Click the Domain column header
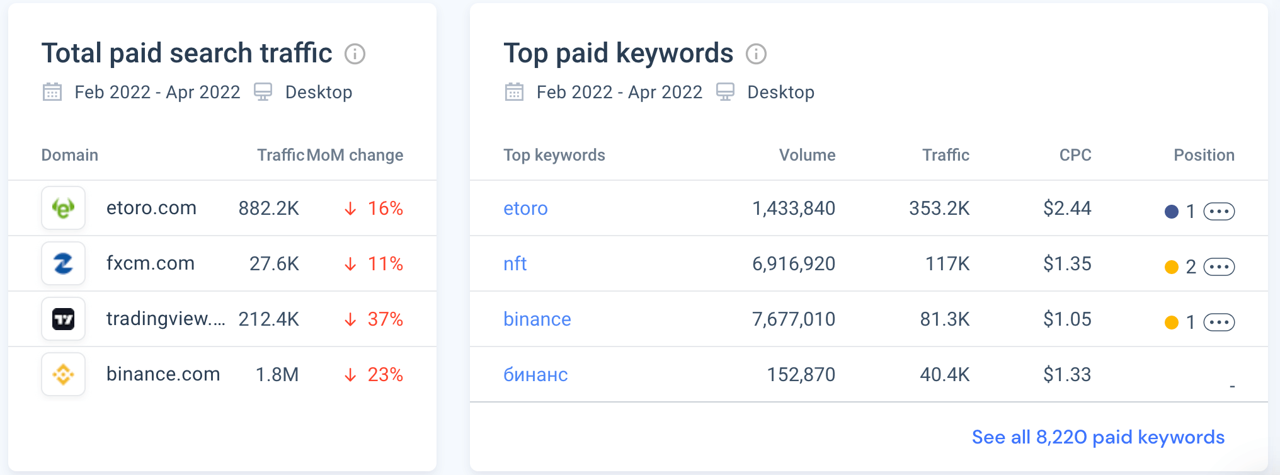1280x475 pixels. coord(70,155)
